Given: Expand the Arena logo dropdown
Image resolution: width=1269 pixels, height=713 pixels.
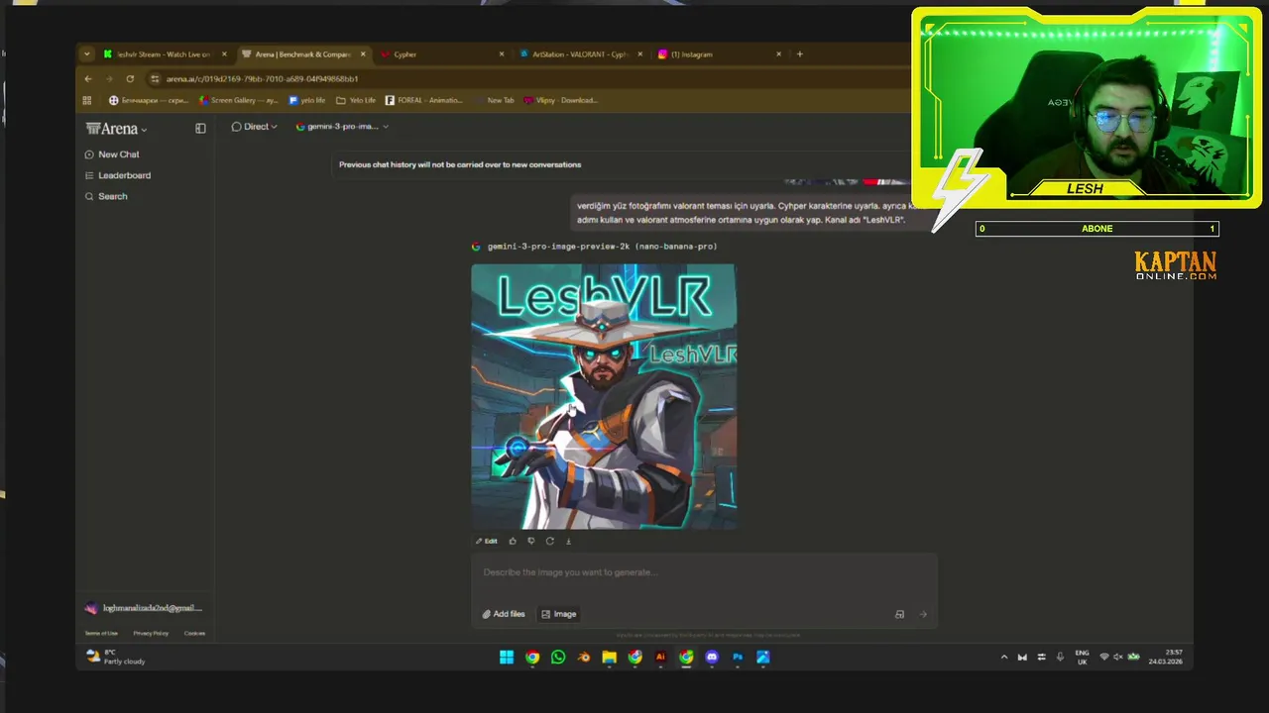Looking at the screenshot, I should tap(116, 129).
